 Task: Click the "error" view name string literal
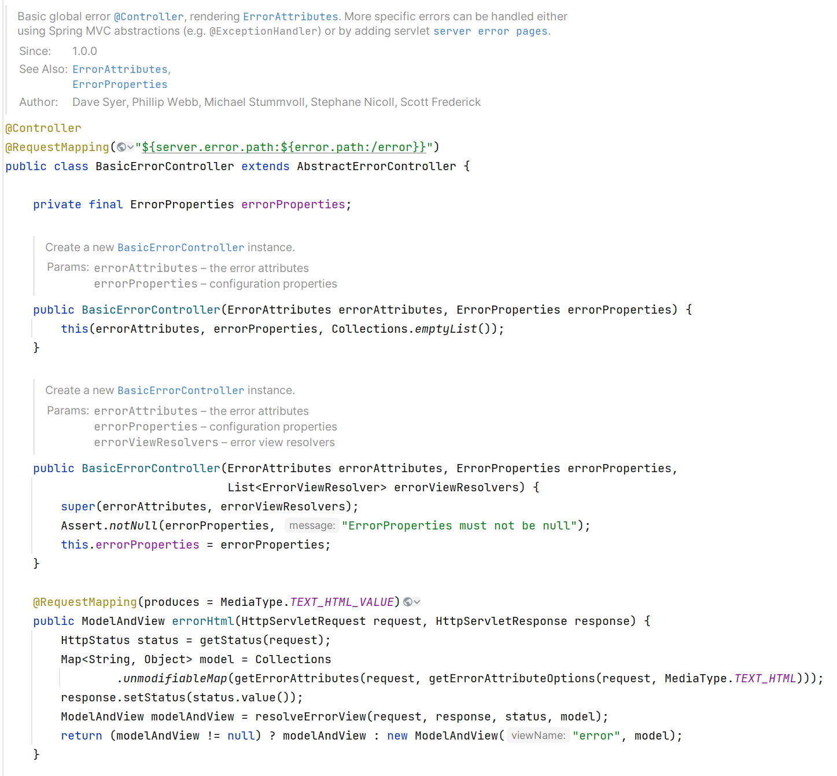pyautogui.click(x=596, y=735)
